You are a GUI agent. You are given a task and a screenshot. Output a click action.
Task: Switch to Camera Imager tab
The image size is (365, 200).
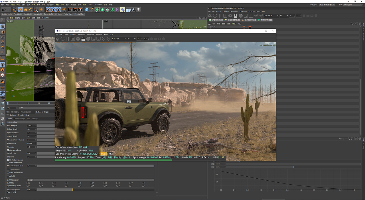pos(19,119)
